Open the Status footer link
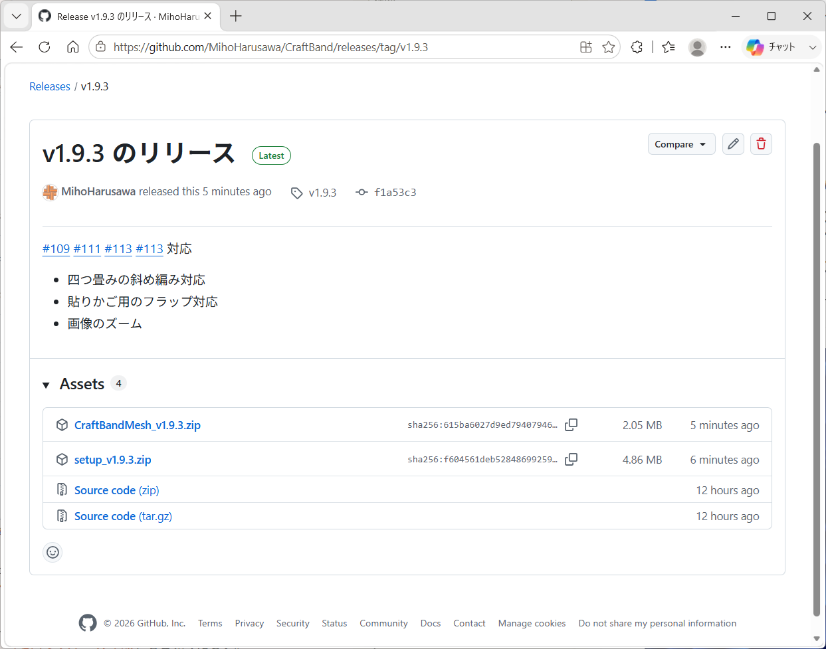 334,623
